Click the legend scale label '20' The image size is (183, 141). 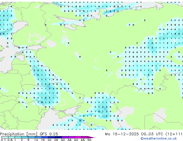point(49,140)
